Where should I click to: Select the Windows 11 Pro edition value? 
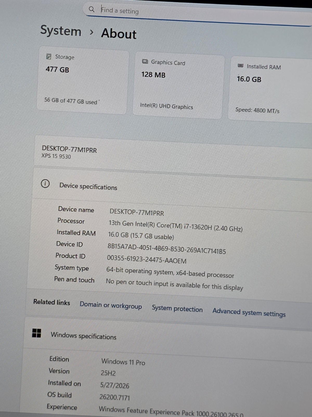point(123,362)
